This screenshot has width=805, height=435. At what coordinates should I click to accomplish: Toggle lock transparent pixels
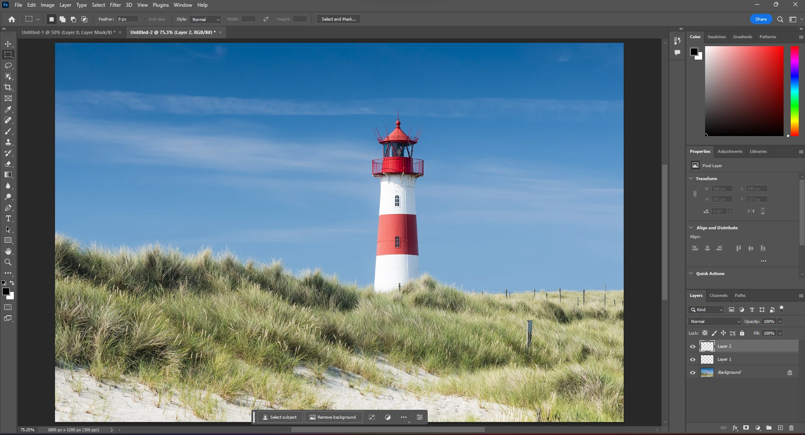click(x=705, y=333)
